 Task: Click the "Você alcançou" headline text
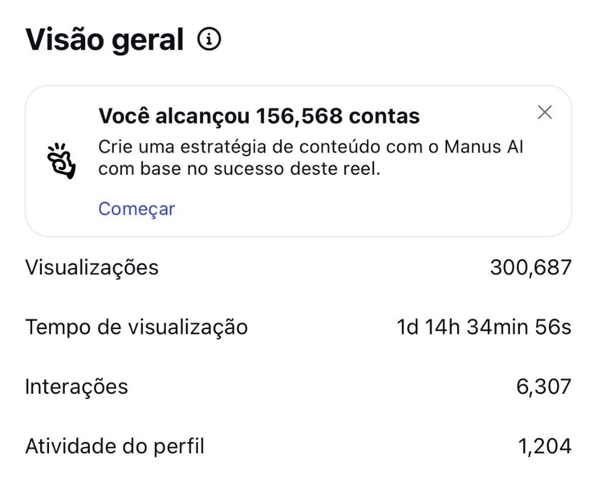(174, 116)
